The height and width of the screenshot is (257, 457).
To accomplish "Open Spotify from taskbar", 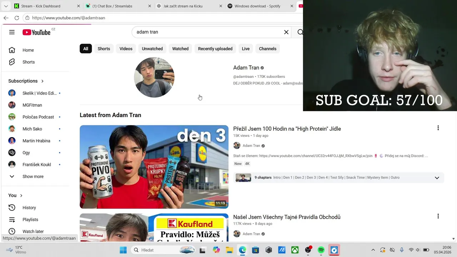I will tap(321, 250).
